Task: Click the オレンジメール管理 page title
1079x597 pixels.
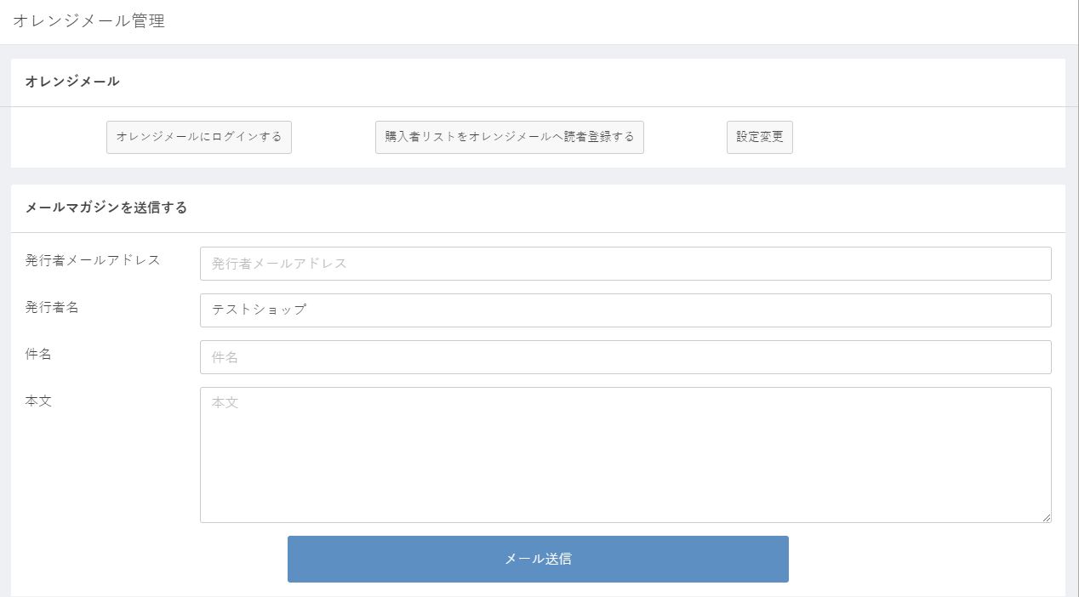Action: tap(88, 21)
